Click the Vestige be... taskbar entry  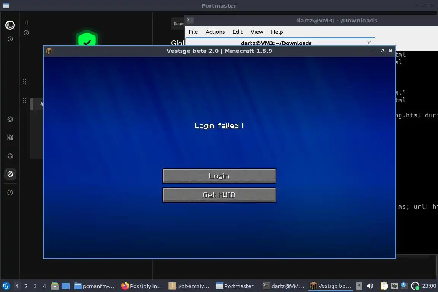click(330, 286)
